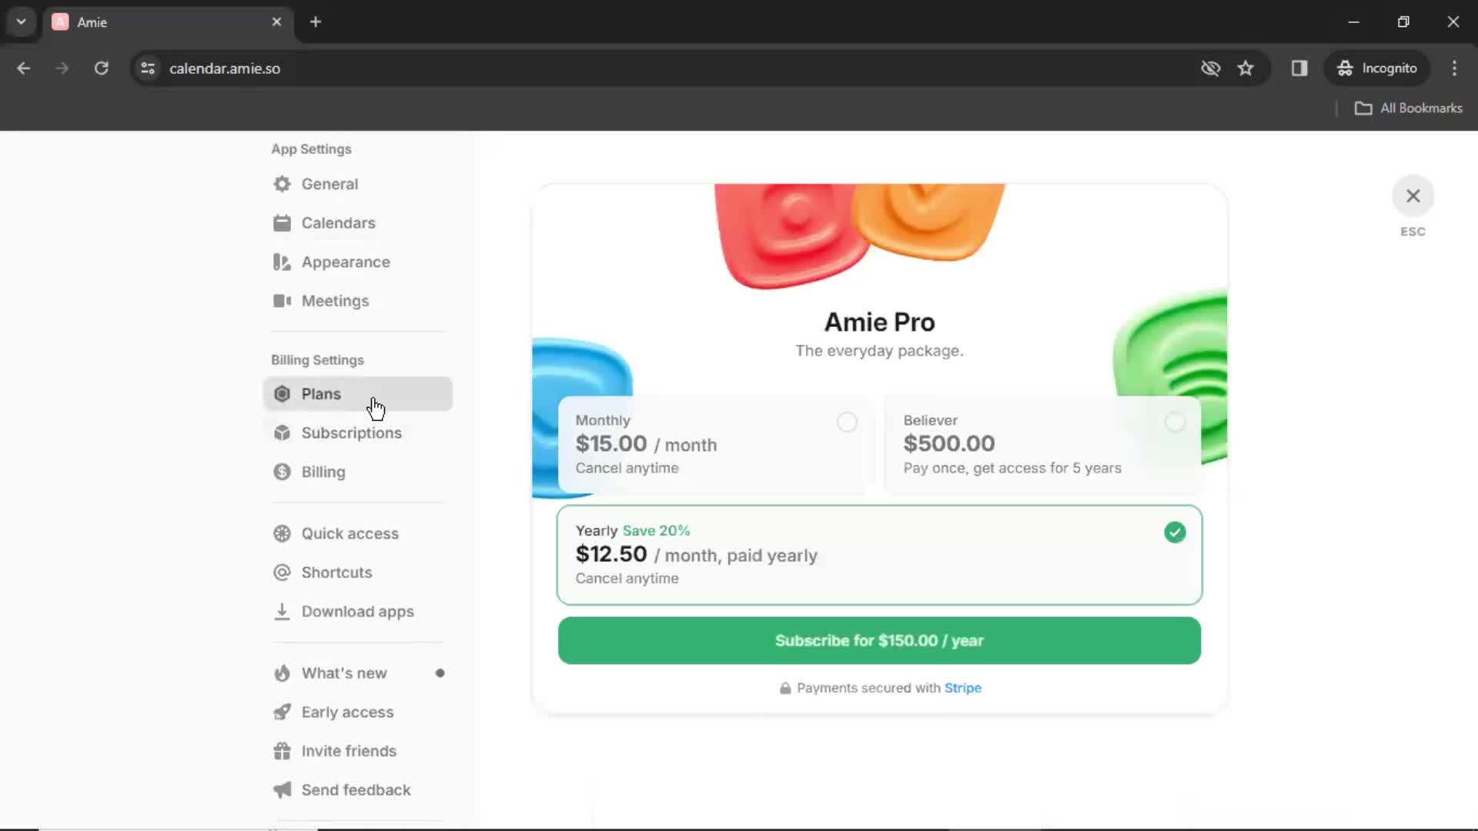Viewport: 1478px width, 831px height.
Task: Dismiss the Amie Pro modal
Action: click(x=1413, y=195)
